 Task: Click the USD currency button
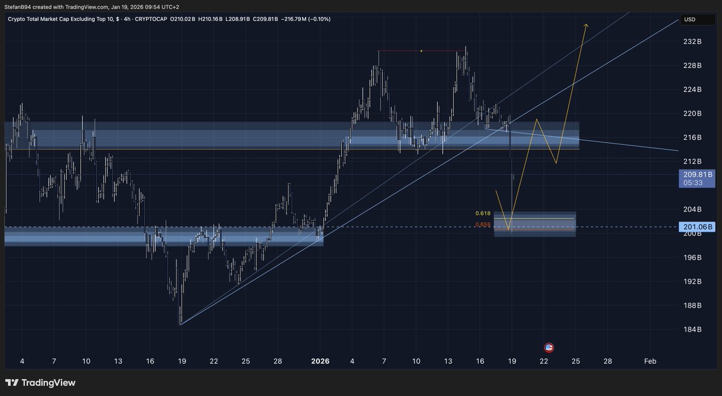click(698, 19)
